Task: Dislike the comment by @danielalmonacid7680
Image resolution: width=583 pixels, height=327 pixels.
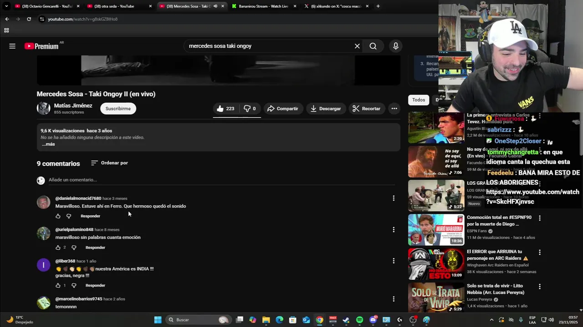Action: 69,216
